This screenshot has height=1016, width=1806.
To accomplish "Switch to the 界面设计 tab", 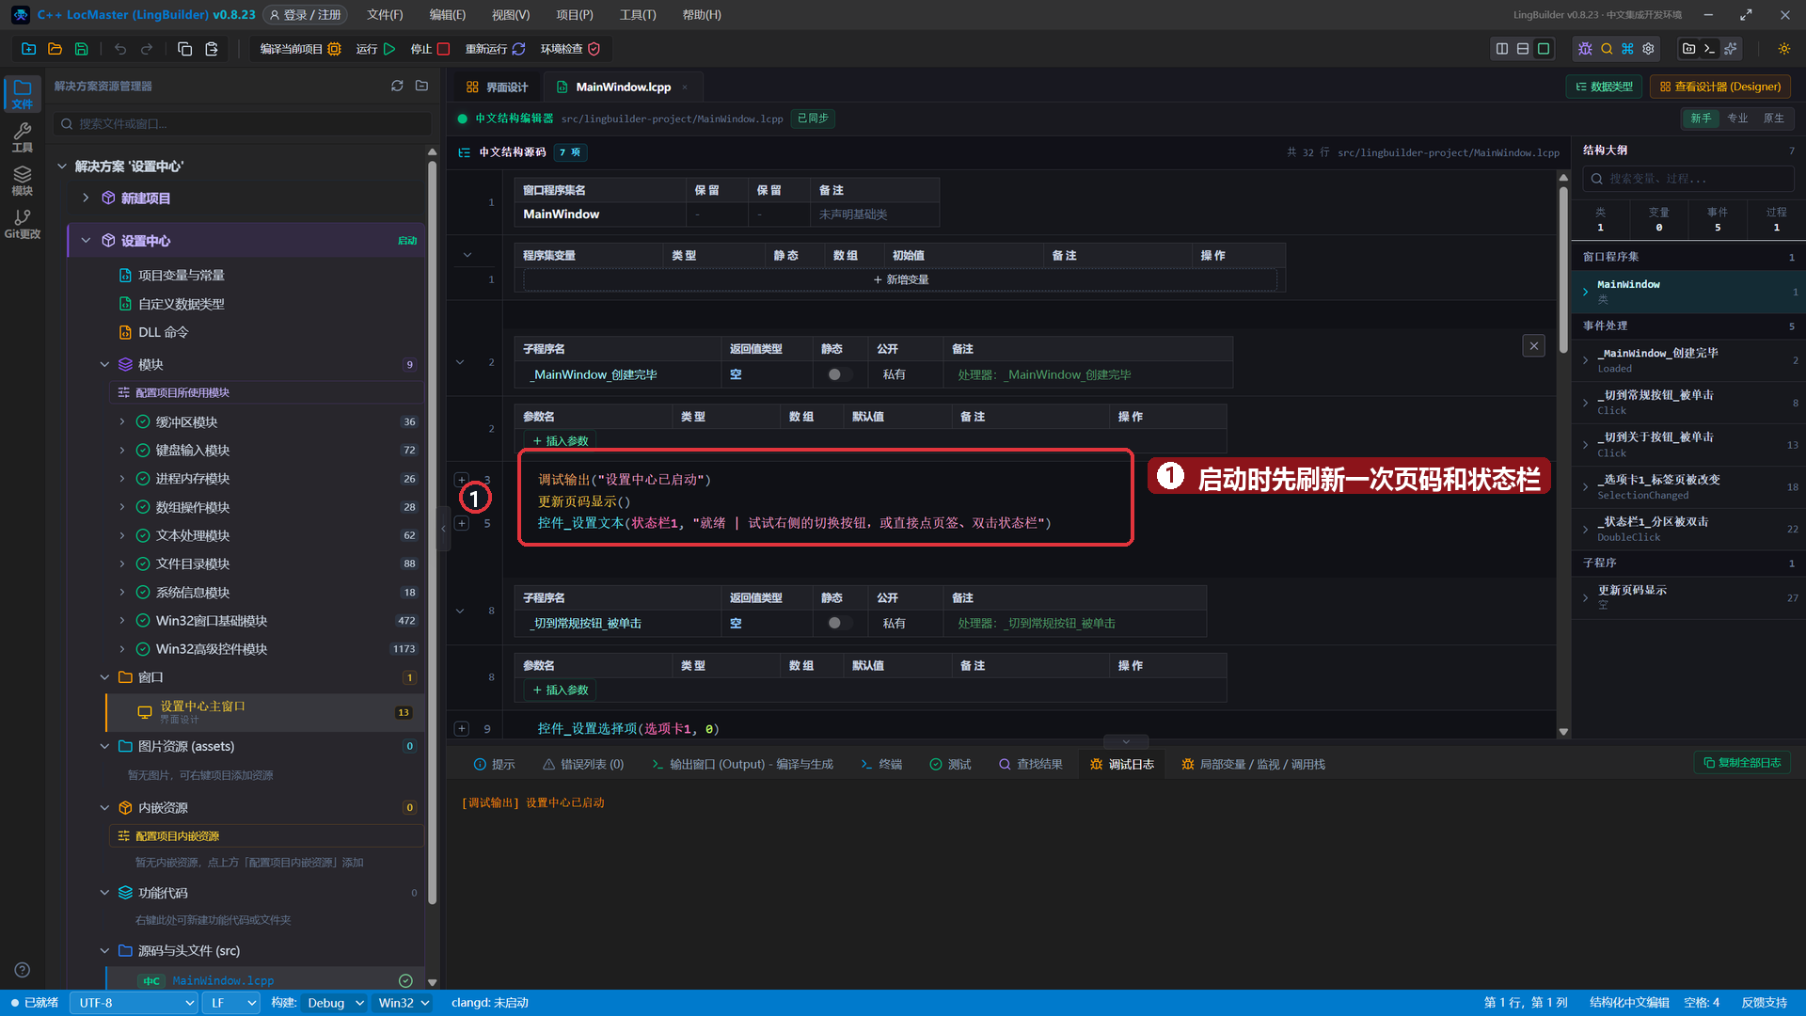I will pyautogui.click(x=498, y=87).
